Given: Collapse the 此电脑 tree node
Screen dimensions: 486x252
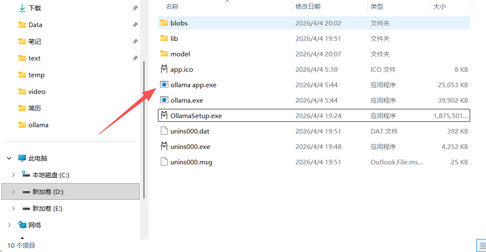Looking at the screenshot, I should point(9,159).
